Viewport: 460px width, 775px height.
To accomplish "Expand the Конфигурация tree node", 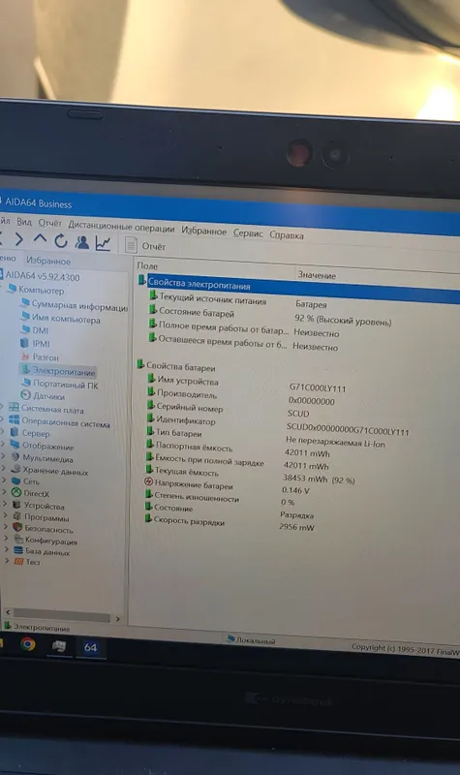I will click(x=6, y=539).
